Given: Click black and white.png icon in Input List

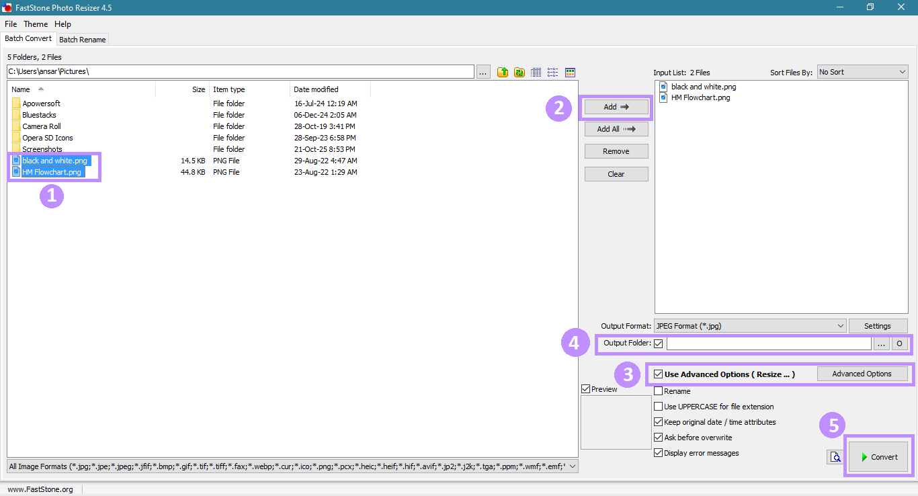Looking at the screenshot, I should point(664,87).
